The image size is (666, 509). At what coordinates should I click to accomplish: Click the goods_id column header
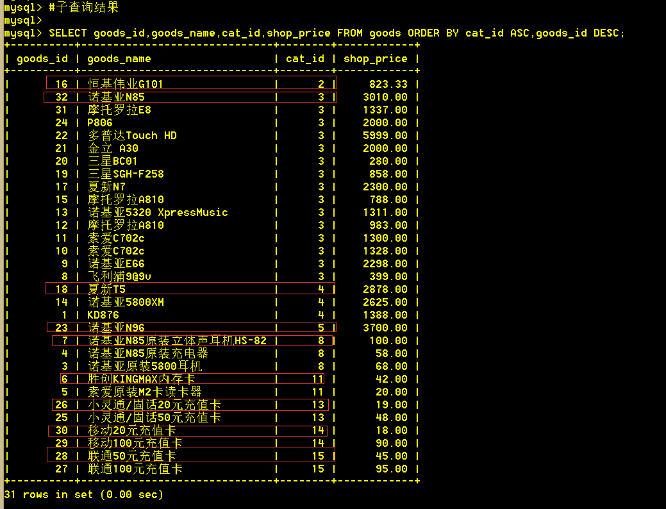click(x=42, y=58)
